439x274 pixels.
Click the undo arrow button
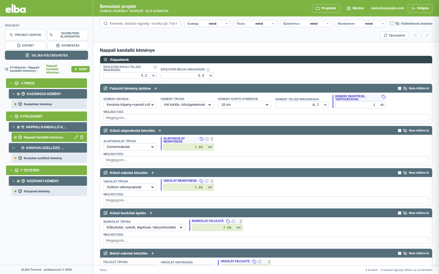point(415,35)
